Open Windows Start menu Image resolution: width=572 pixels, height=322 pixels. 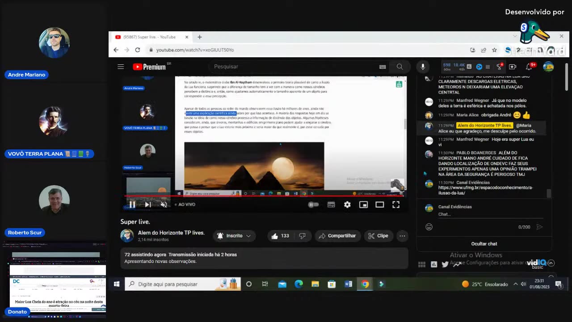117,284
